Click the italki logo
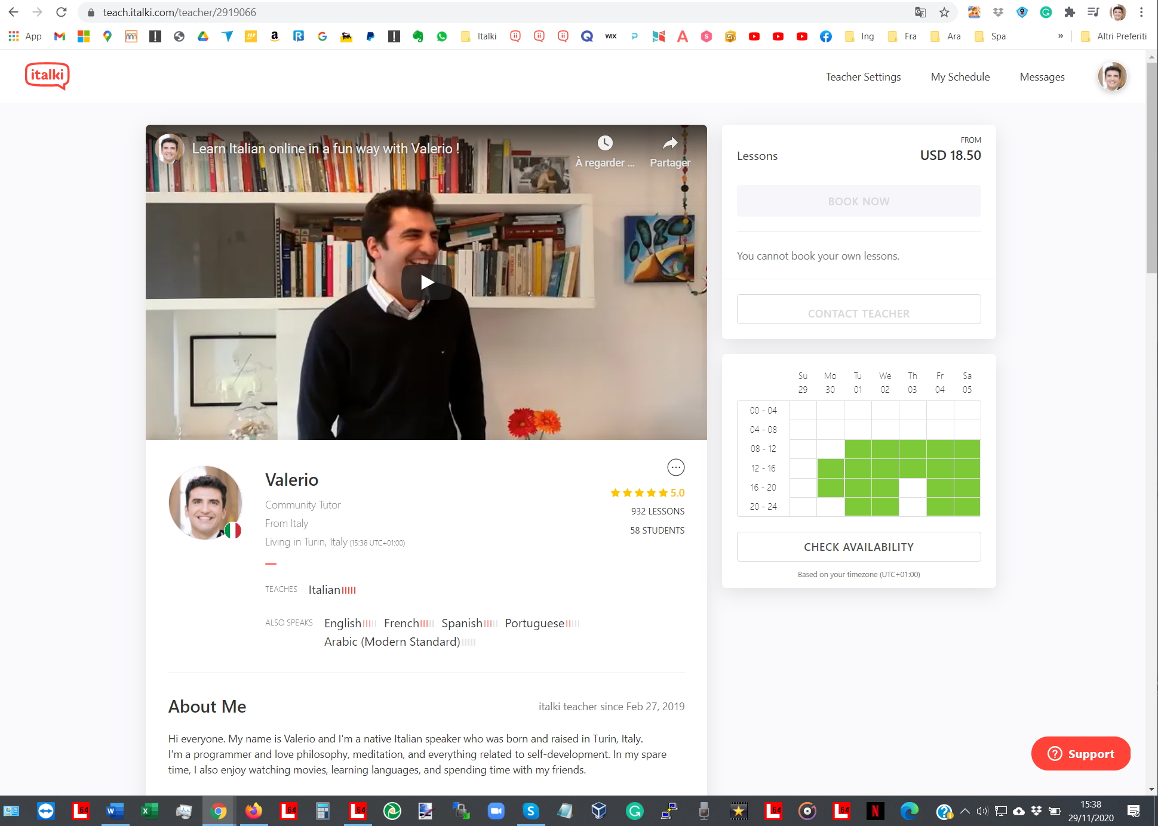Viewport: 1158px width, 826px height. 47,76
